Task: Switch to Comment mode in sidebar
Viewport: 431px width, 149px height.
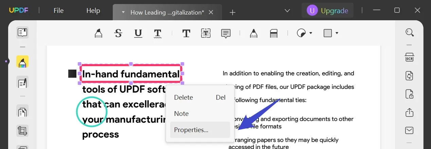Action: coord(22,62)
